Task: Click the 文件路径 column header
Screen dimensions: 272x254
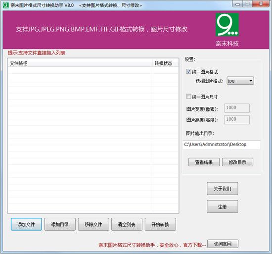Action: pos(80,63)
